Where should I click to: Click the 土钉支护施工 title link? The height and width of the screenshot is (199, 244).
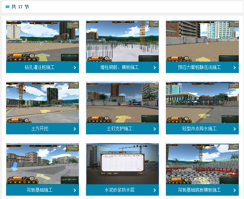(120, 129)
